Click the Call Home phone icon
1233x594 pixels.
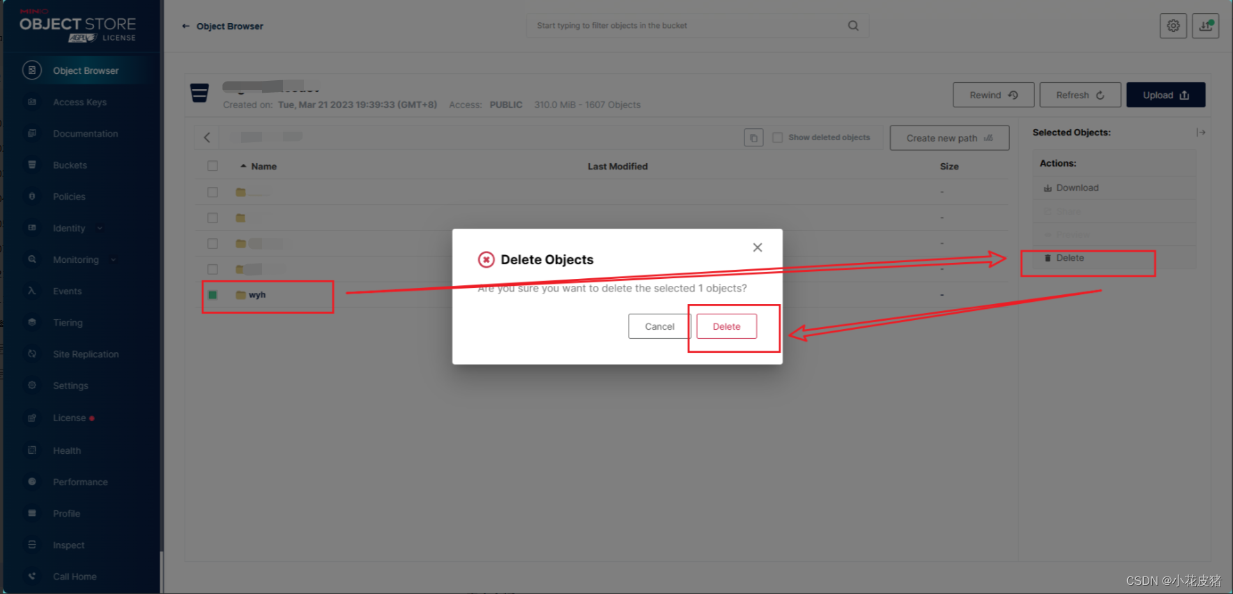[x=32, y=576]
